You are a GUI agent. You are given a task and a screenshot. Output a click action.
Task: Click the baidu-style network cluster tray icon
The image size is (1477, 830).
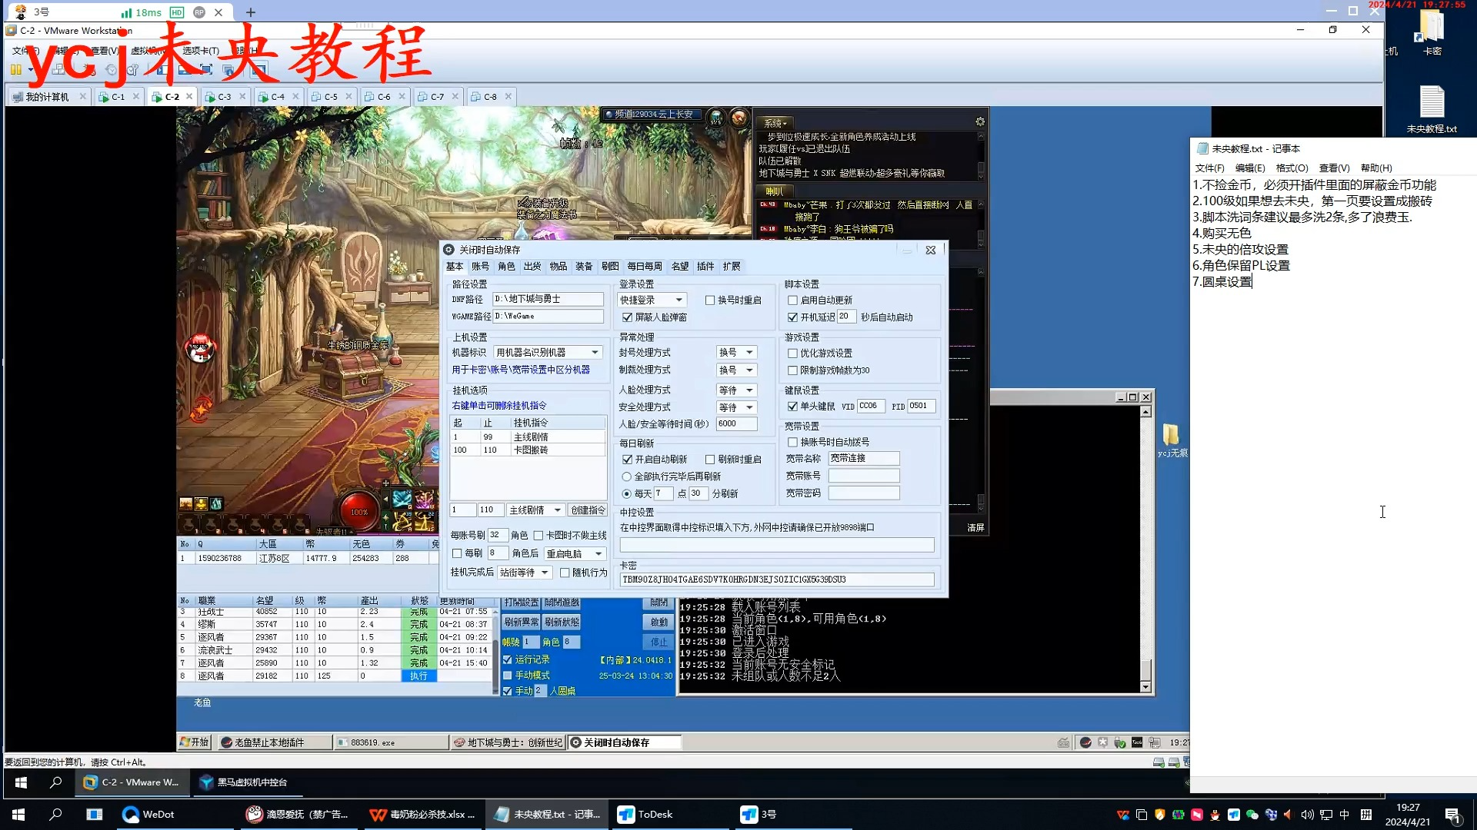(1271, 815)
